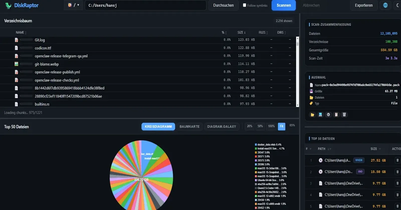Set chart zoom to 100%
This screenshot has height=210, width=401.
click(271, 126)
